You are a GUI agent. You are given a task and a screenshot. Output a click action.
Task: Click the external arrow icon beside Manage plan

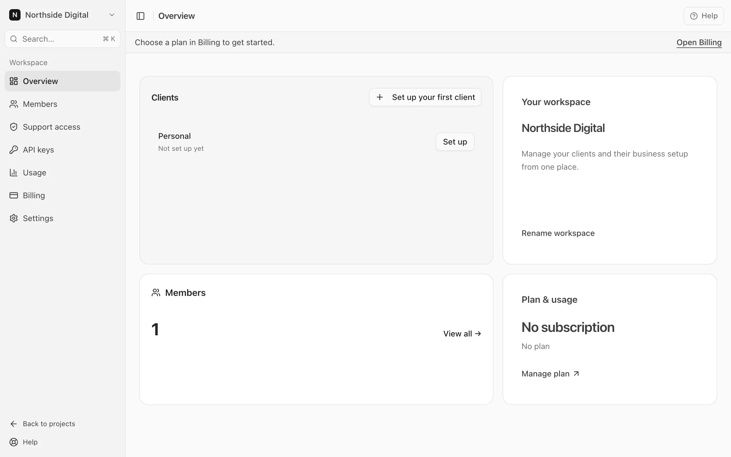tap(576, 374)
